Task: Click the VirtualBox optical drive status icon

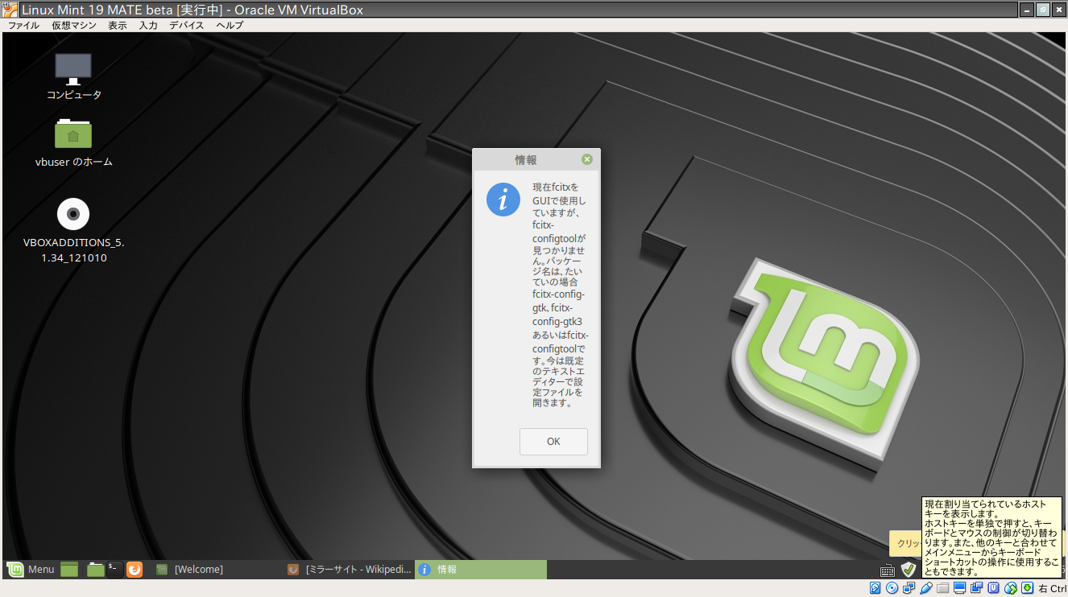Action: click(890, 588)
